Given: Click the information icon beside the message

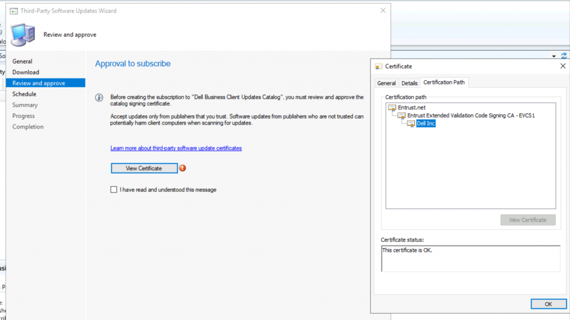Looking at the screenshot, I should [99, 97].
